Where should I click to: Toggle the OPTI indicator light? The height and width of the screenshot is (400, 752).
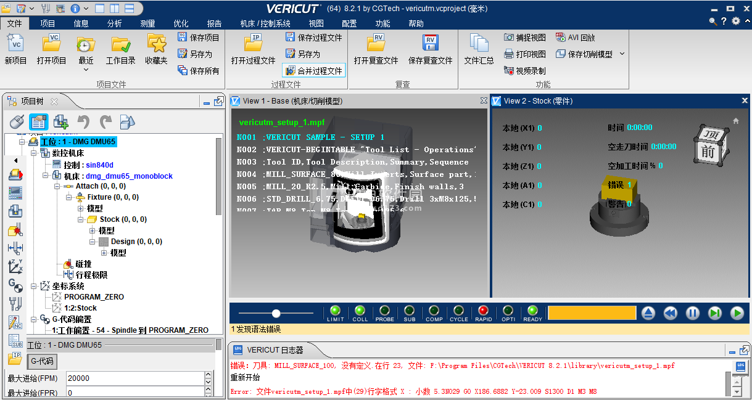click(x=508, y=310)
